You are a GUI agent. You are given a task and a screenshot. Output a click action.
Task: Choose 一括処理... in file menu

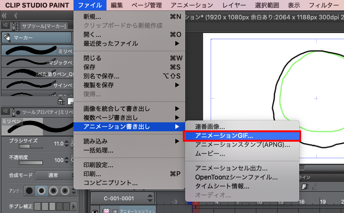pyautogui.click(x=129, y=150)
